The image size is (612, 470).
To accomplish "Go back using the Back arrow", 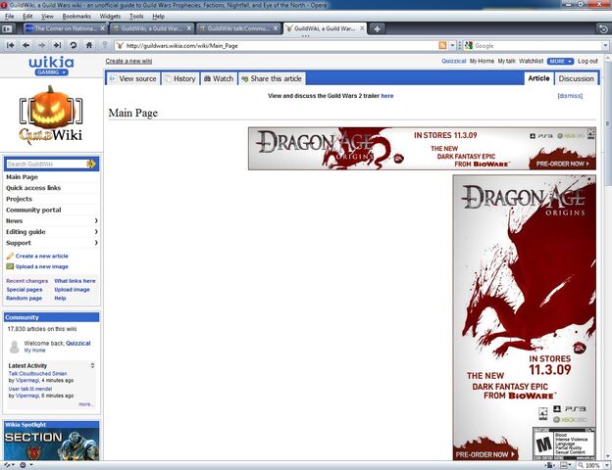I will [25, 45].
